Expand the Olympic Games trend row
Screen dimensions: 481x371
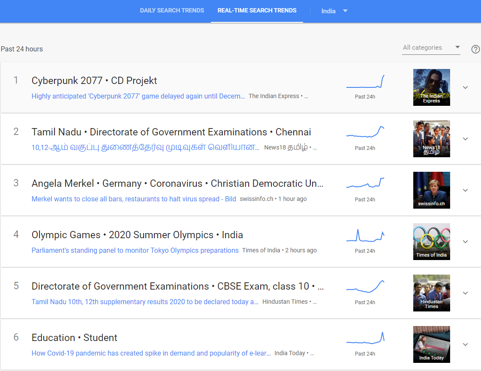point(466,242)
